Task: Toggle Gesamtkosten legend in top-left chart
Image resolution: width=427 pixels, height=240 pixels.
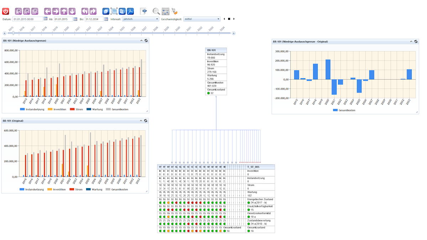Action: (117, 109)
